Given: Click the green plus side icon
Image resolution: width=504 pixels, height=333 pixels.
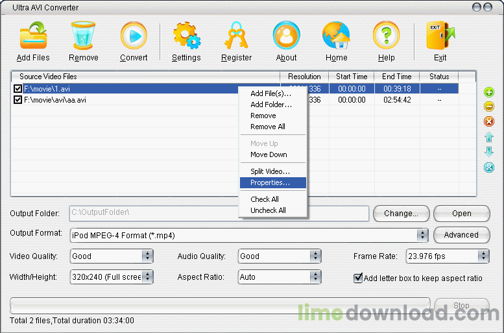Looking at the screenshot, I should click(x=489, y=92).
